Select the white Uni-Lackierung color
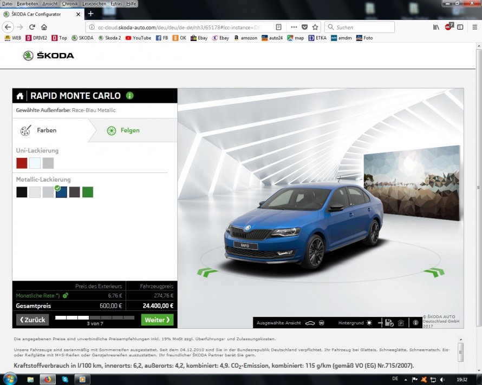This screenshot has height=385, width=482. tap(35, 163)
